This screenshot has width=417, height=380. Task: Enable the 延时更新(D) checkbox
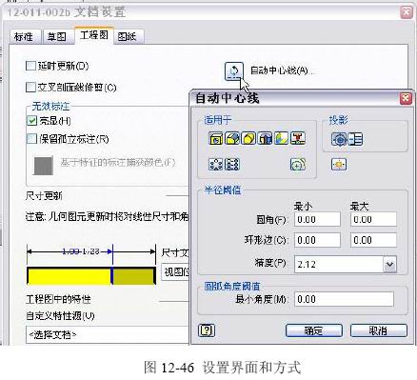click(30, 66)
